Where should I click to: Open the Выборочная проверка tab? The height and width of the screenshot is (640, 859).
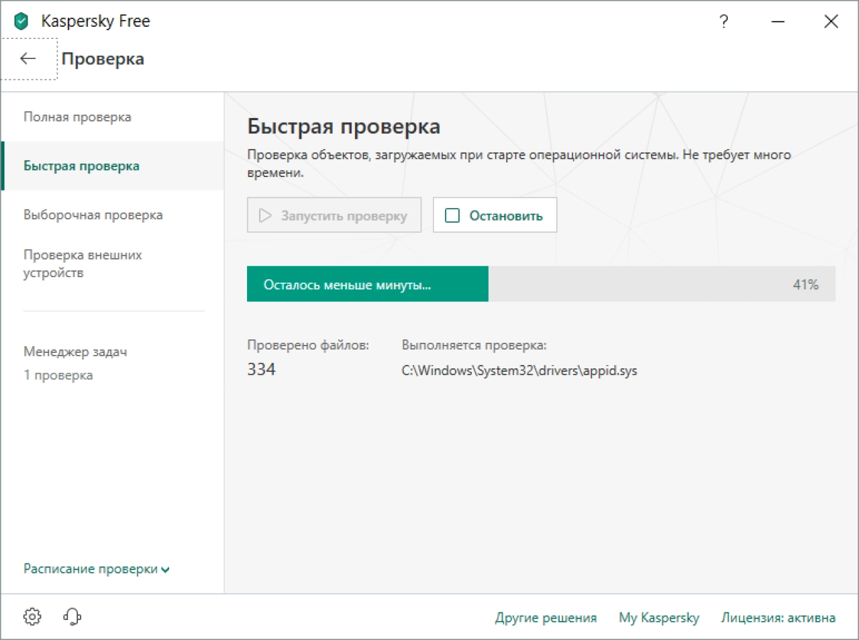click(113, 215)
